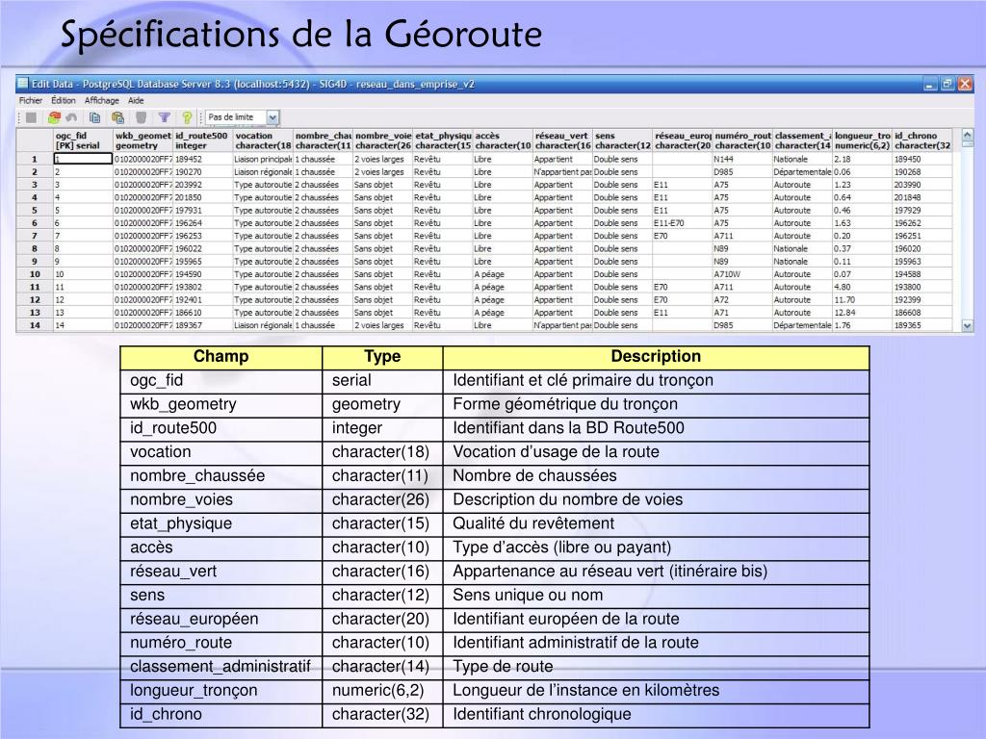The image size is (986, 739).
Task: Open sort/filter options via funnel icon
Action: point(164,117)
